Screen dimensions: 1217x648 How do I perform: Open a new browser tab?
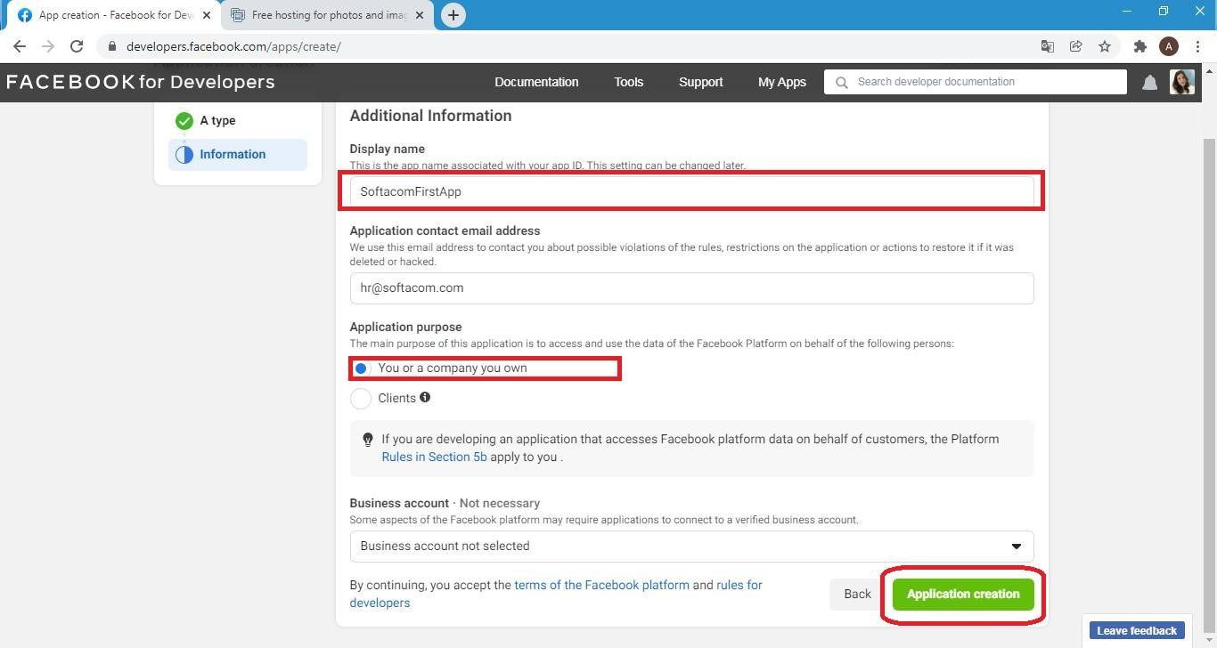tap(453, 15)
